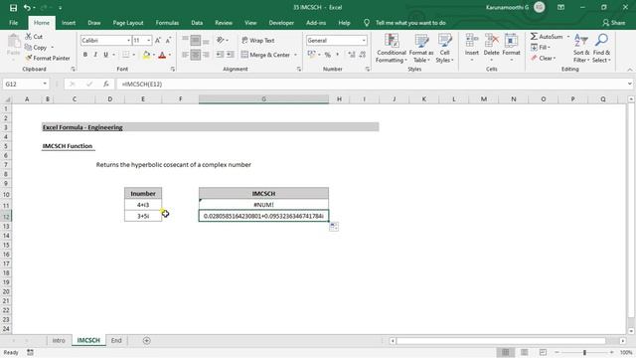Open Font dialog launcher
636x358 pixels.
coord(172,69)
